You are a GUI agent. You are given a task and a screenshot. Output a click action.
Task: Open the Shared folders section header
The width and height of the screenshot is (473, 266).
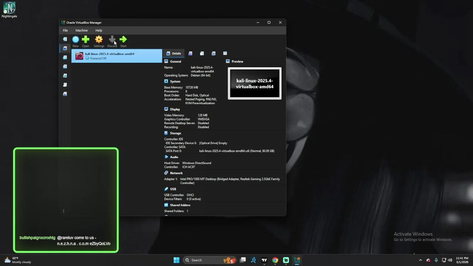(180, 205)
